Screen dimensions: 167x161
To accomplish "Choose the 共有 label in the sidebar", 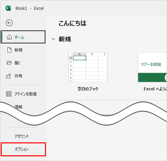I will tap(18, 76).
